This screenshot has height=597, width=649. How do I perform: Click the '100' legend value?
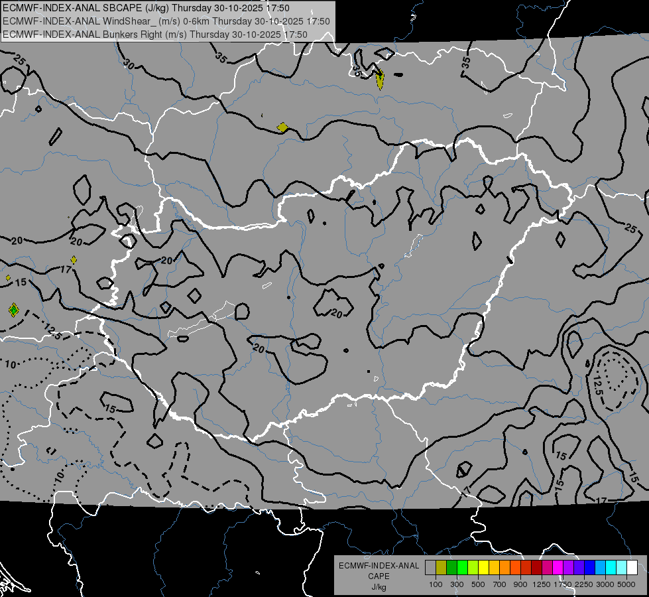point(436,584)
